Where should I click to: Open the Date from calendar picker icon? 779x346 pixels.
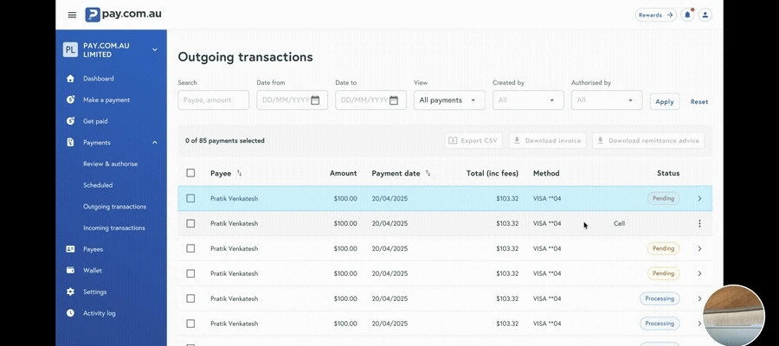(x=315, y=100)
